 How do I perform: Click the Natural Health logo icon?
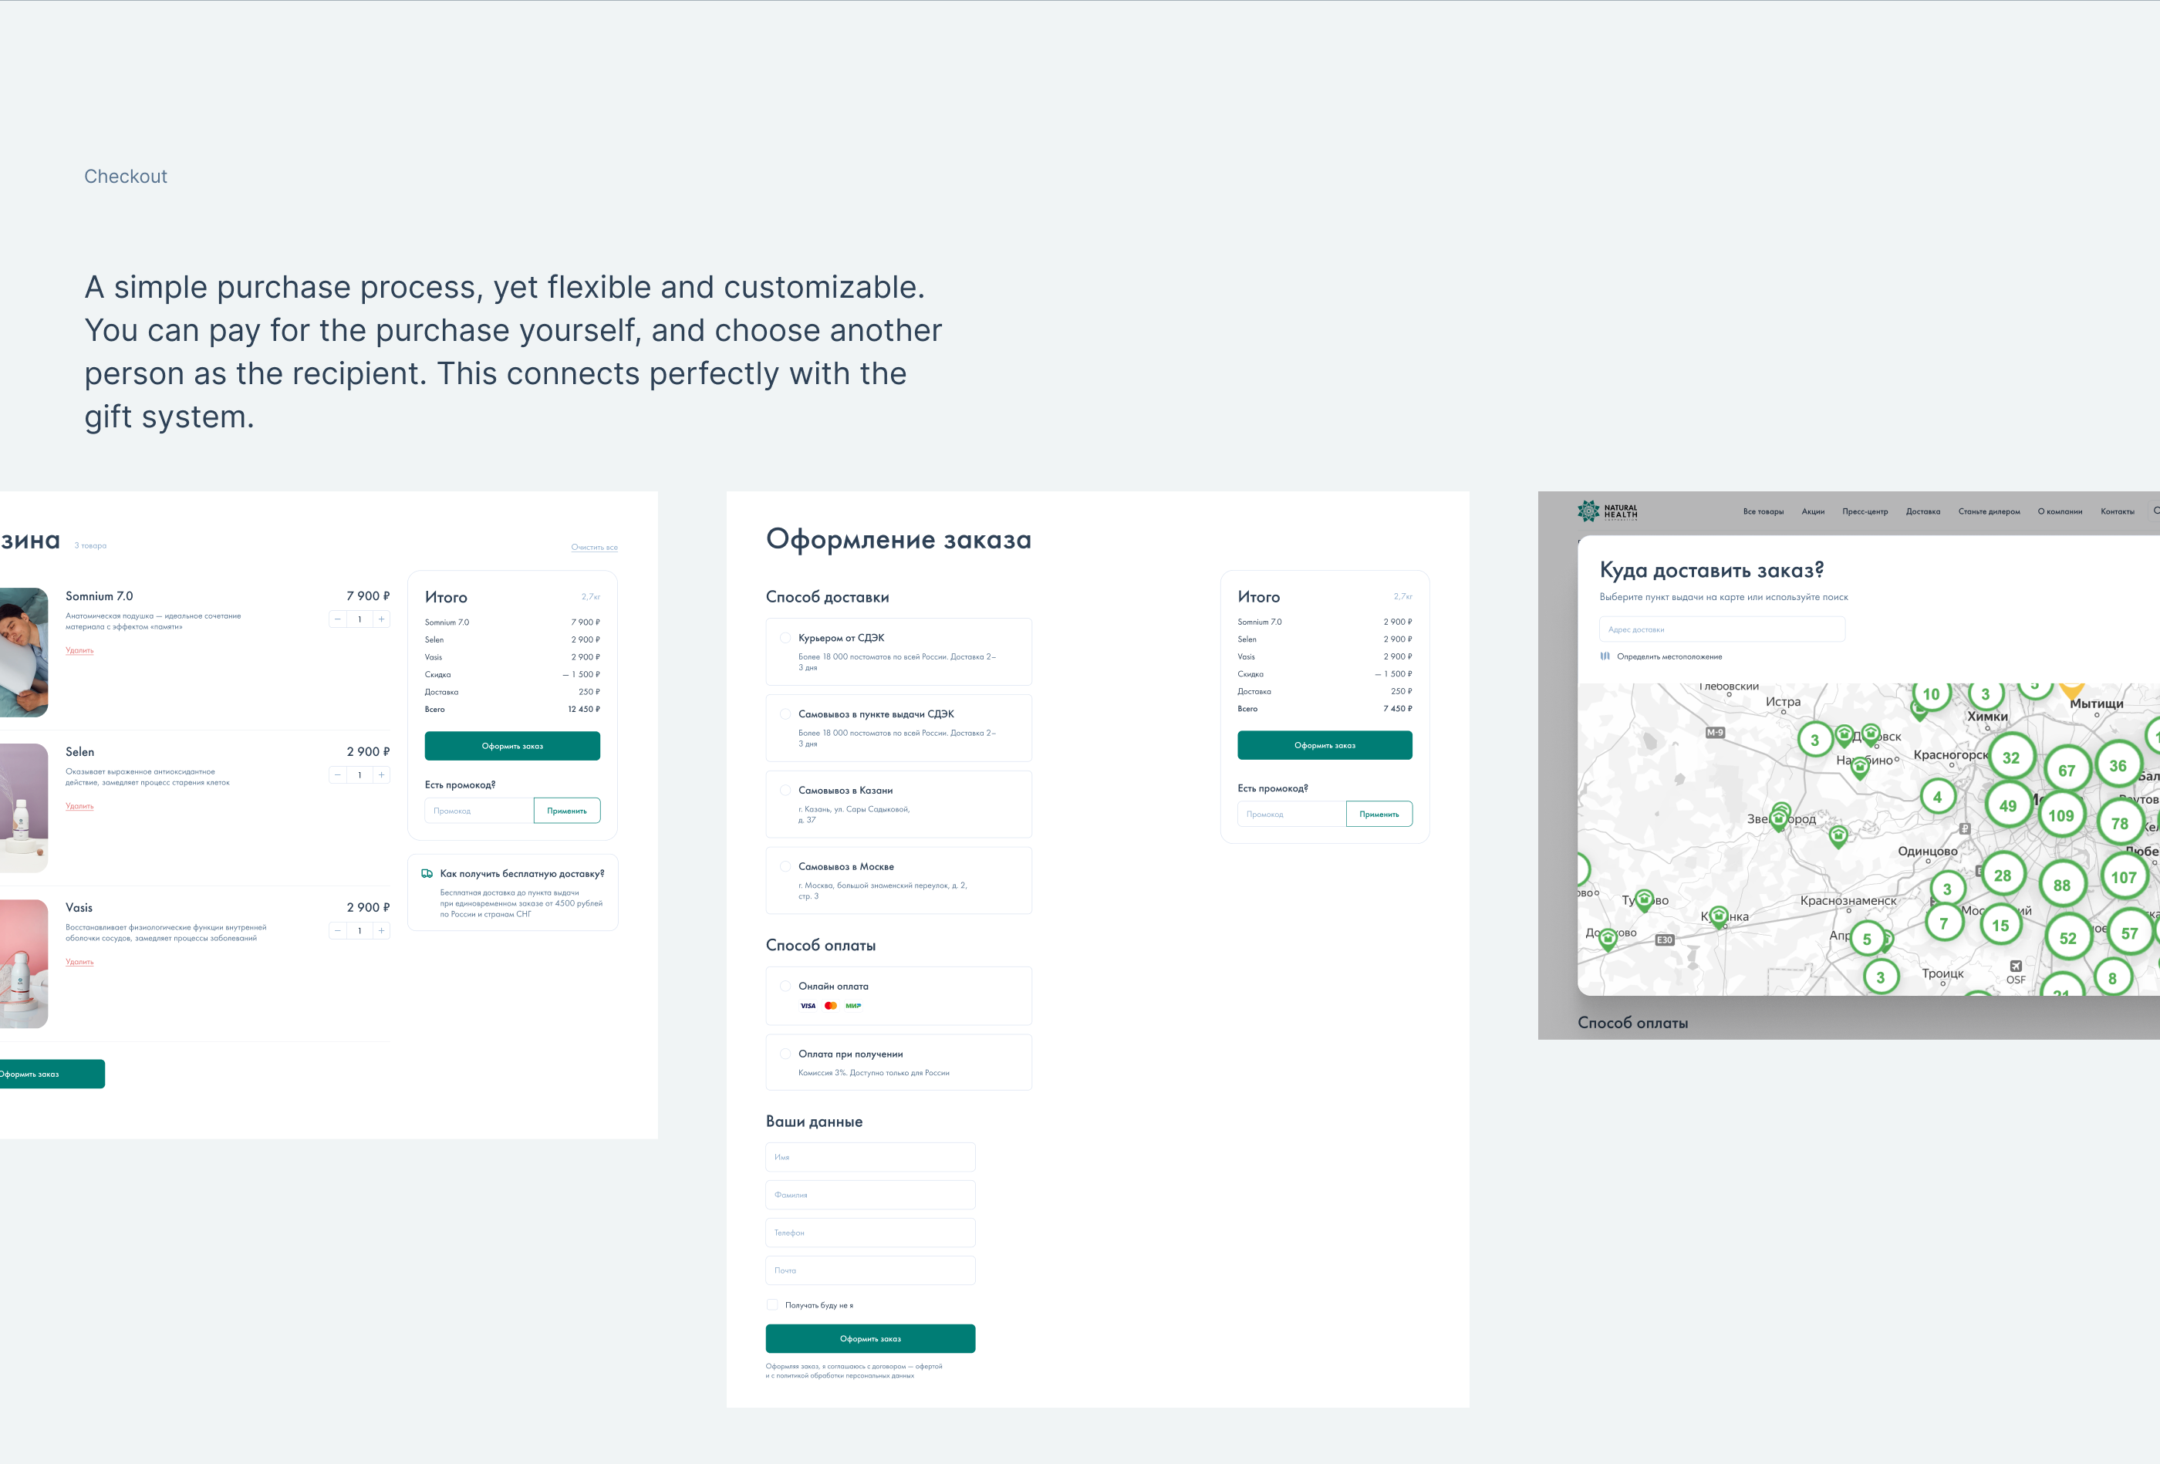point(1588,511)
